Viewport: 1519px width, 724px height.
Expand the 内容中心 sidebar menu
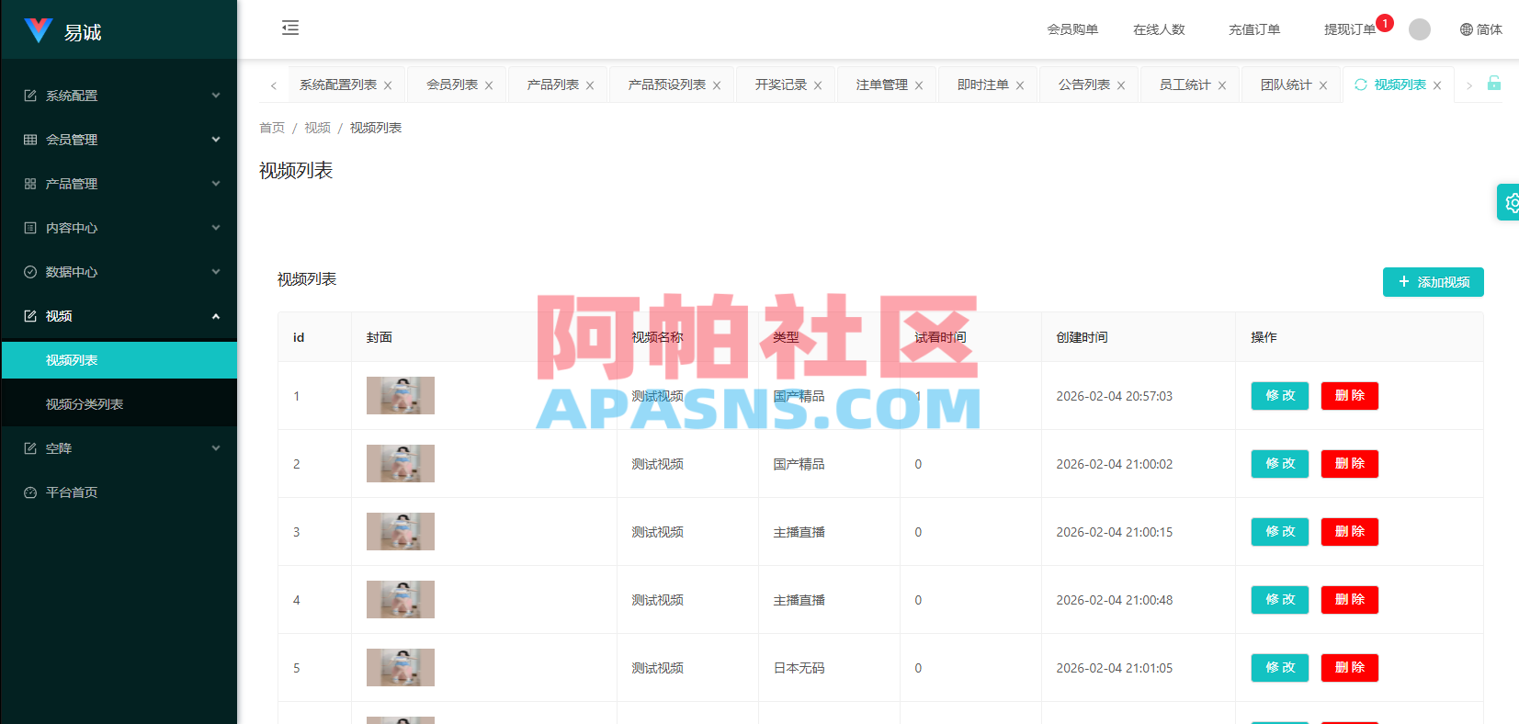(119, 228)
